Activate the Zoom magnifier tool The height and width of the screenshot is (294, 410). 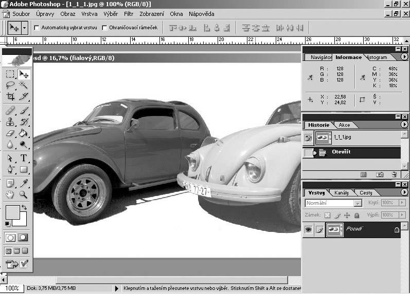click(24, 194)
